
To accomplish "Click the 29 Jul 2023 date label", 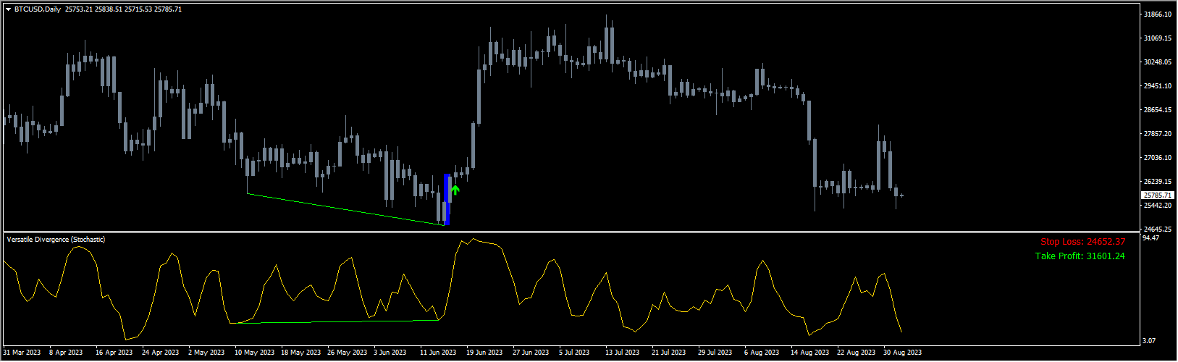I will 715,353.
